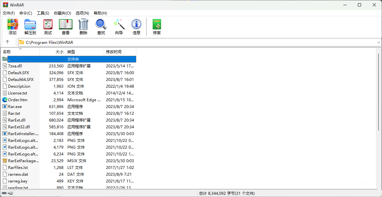
Task: Click the date 2022/1/4 19:48
Action: coord(120,86)
